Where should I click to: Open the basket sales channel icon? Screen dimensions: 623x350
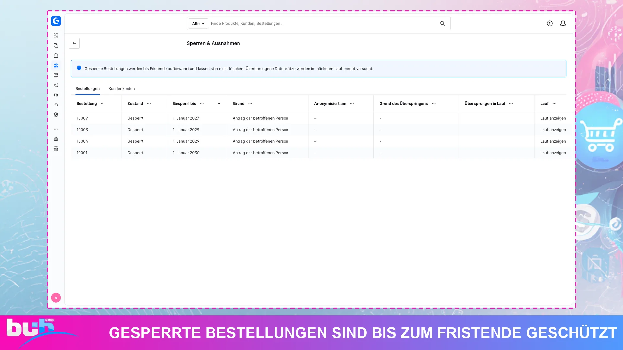tap(56, 139)
